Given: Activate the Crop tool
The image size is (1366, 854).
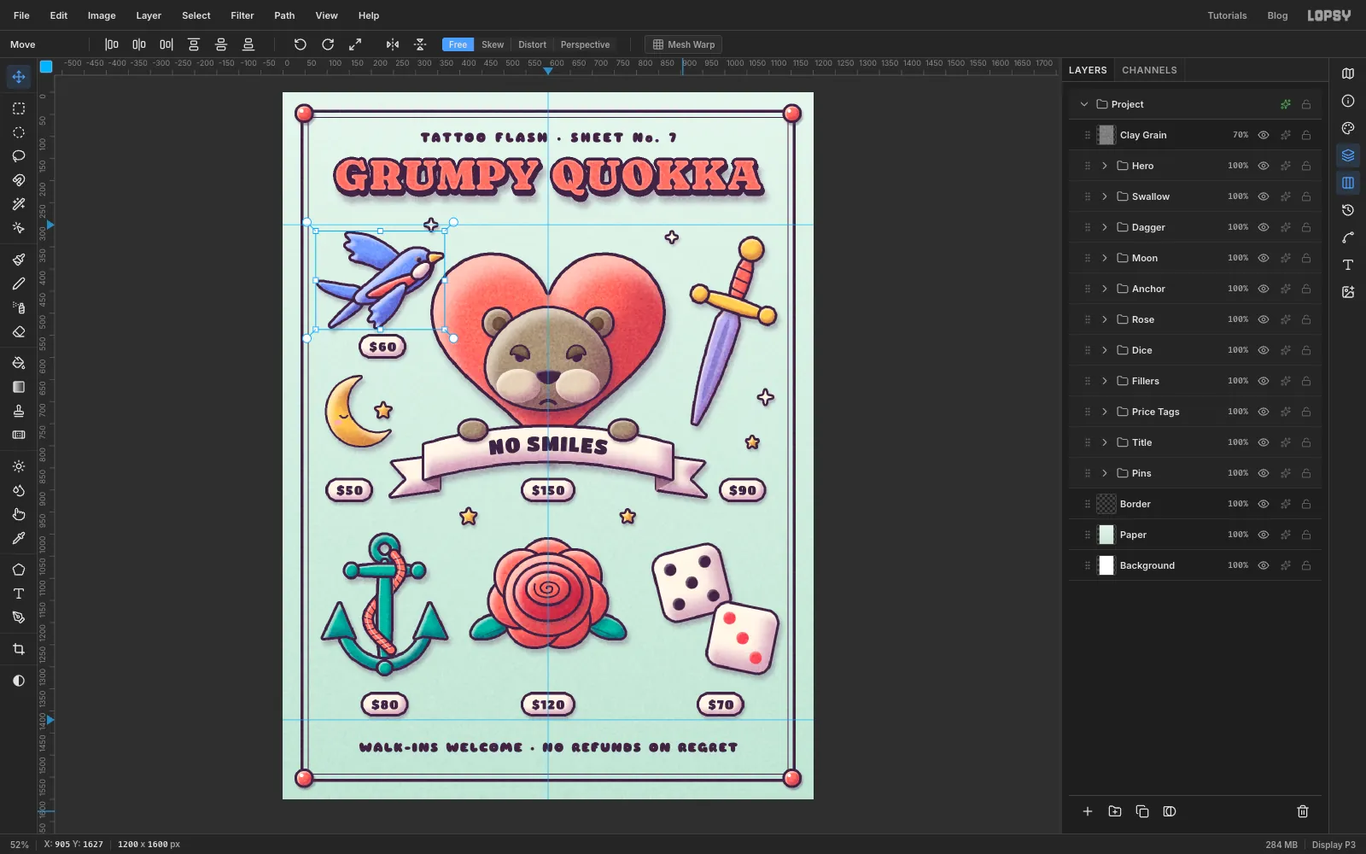Looking at the screenshot, I should coord(19,649).
